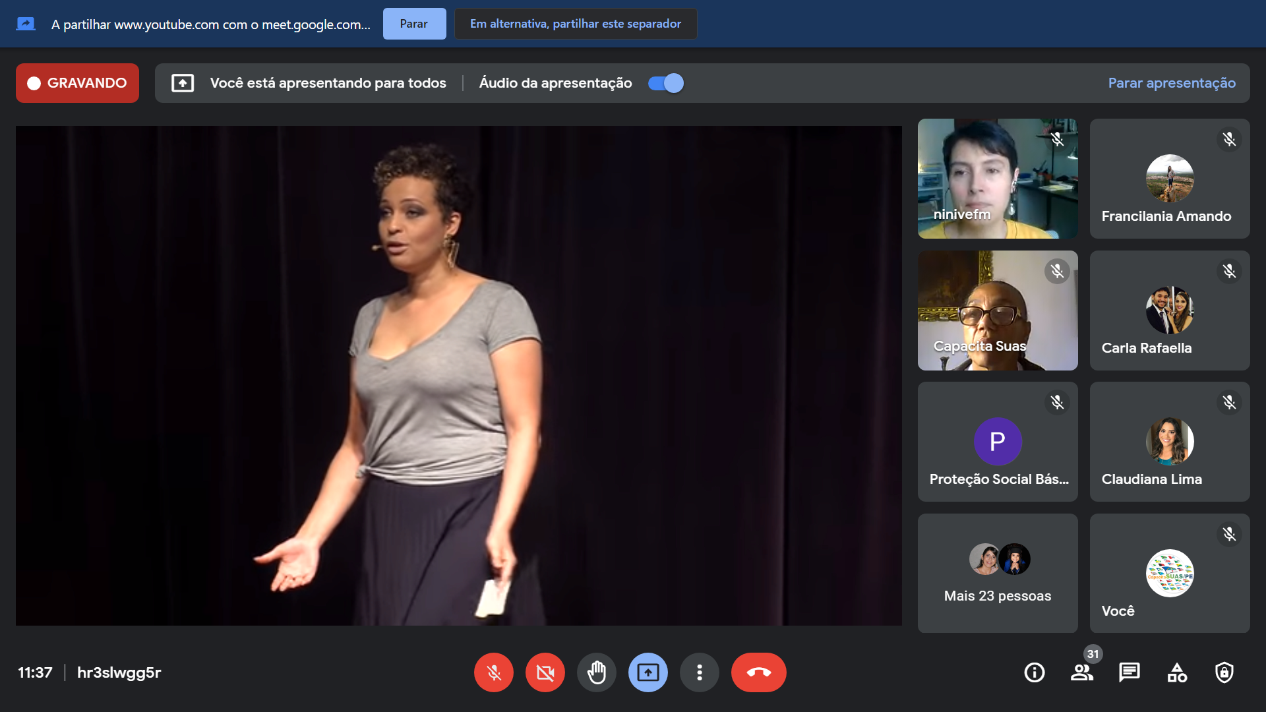
Task: Click the shared YouTube presentation video
Action: point(459,376)
